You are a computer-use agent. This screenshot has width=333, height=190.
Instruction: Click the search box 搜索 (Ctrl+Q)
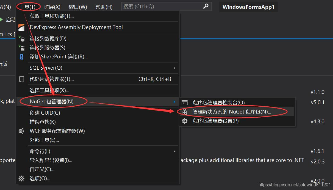point(166,6)
